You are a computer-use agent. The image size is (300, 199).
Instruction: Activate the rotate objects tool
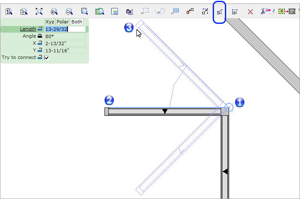[x=219, y=12]
